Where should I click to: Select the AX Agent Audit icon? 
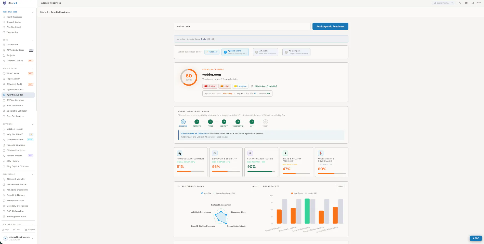(4, 84)
